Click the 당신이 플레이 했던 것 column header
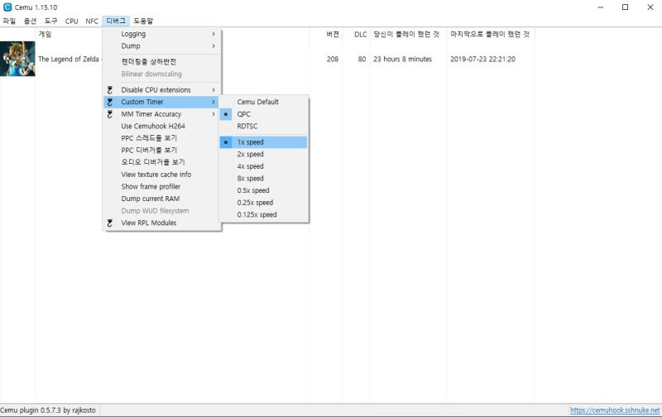This screenshot has width=662, height=417. (406, 34)
